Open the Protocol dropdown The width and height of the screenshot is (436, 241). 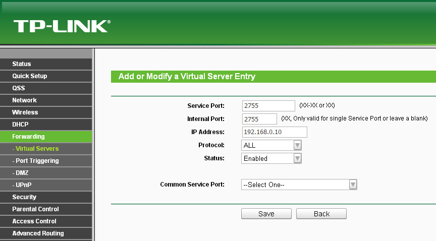pyautogui.click(x=271, y=145)
